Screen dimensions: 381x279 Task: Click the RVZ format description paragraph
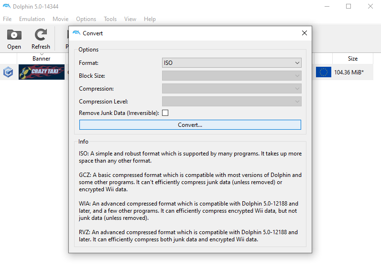(x=188, y=236)
